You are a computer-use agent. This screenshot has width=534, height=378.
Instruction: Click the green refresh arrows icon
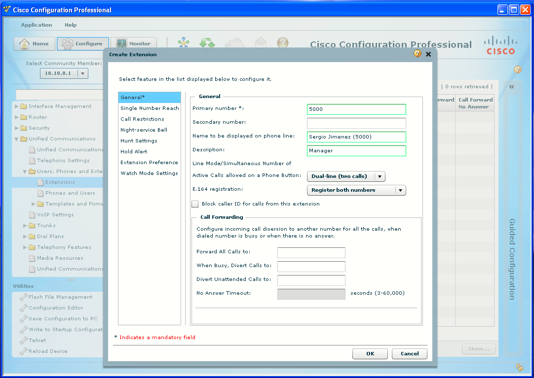[x=207, y=43]
